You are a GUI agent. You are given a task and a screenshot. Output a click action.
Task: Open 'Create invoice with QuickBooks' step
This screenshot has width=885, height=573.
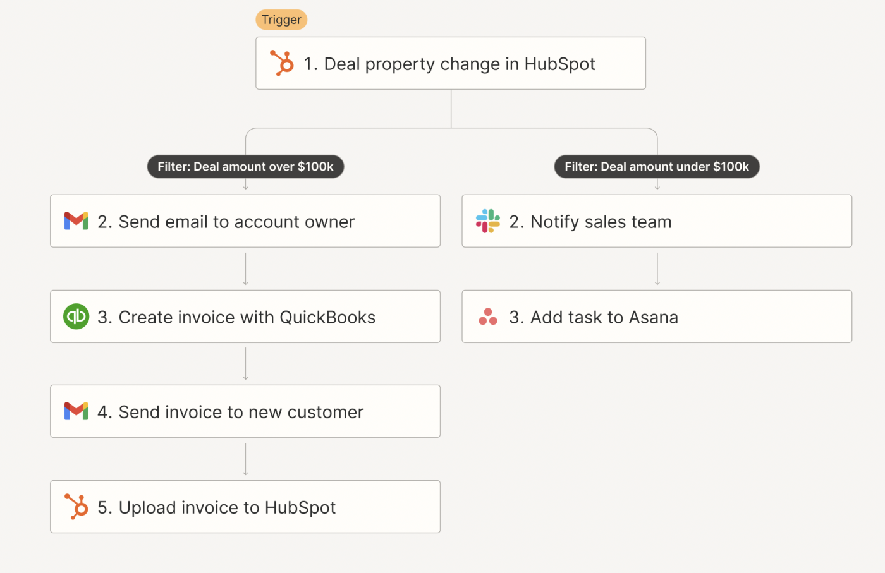coord(247,317)
